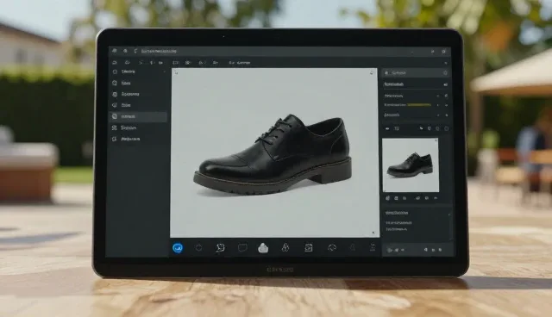Click the search field in the right panel
Image resolution: width=552 pixels, height=317 pixels.
click(x=416, y=72)
